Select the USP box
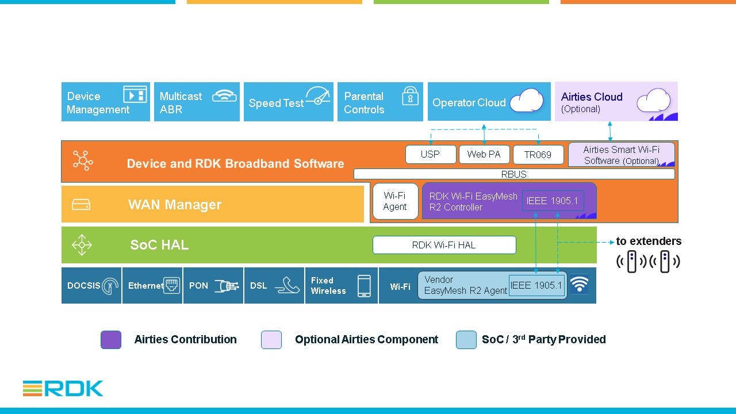Viewport: 736px width, 414px height. 430,154
